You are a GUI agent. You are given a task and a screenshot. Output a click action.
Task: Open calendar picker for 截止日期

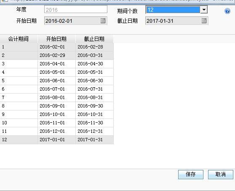(204, 21)
